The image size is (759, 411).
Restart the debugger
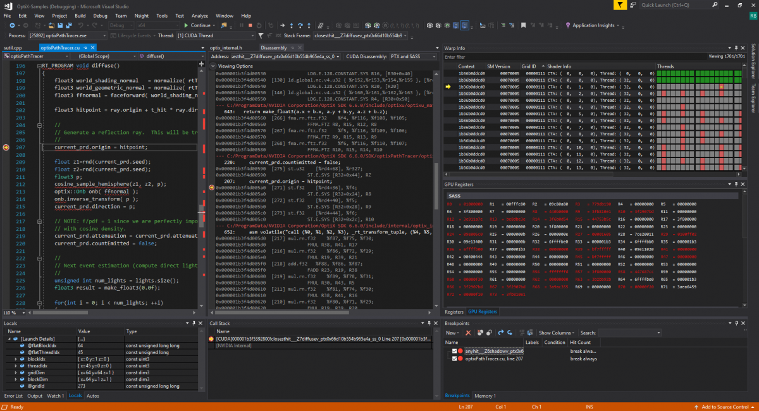tap(259, 25)
